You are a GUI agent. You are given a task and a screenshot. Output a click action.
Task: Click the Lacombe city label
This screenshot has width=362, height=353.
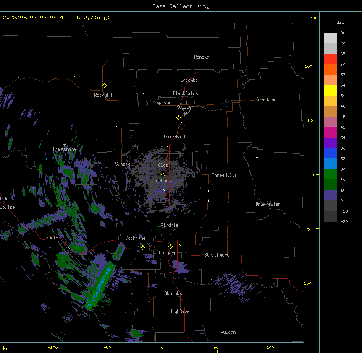click(x=189, y=80)
